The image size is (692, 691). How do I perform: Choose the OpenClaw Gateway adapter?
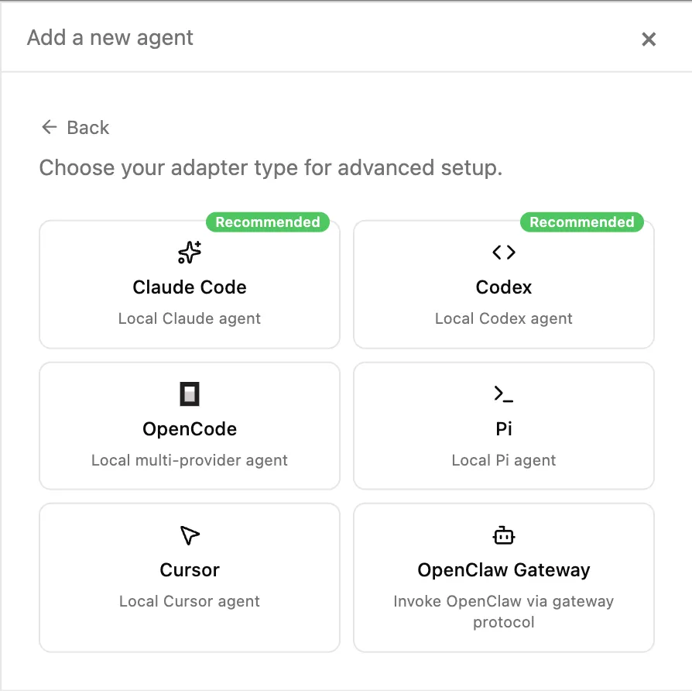(503, 577)
